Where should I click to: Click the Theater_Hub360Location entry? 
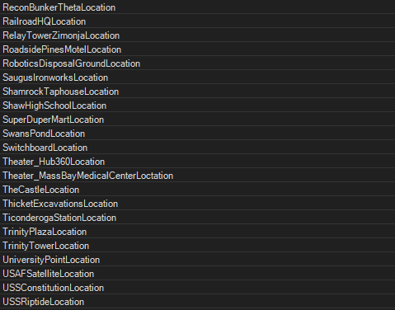click(197, 162)
